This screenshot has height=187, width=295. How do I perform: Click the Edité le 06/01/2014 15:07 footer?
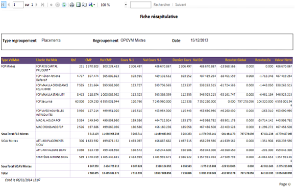coord(23,180)
